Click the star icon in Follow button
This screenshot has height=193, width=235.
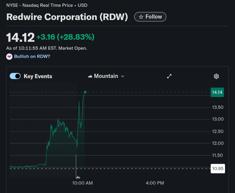(141, 17)
